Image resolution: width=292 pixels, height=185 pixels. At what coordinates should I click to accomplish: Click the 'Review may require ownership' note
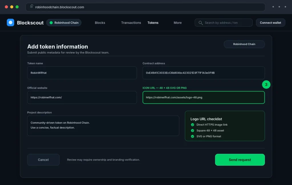click(x=103, y=160)
